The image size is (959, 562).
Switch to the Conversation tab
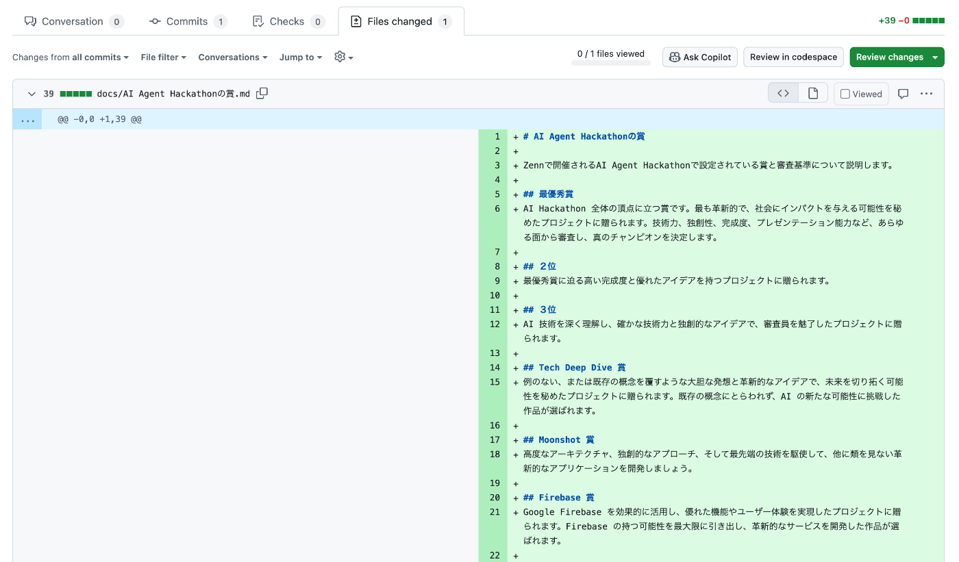74,21
